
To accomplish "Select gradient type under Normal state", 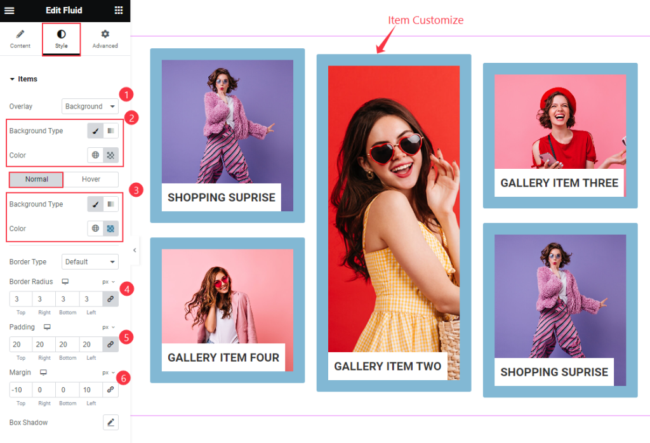I will [110, 204].
